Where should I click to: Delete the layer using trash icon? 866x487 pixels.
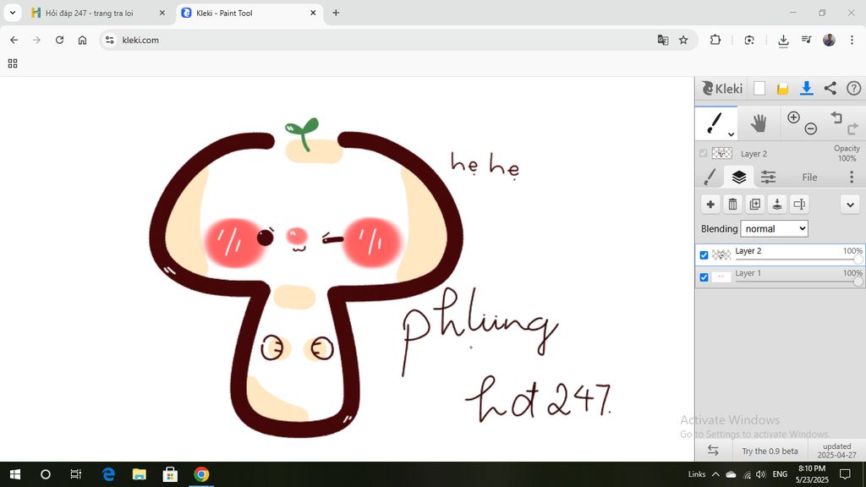[x=732, y=205]
